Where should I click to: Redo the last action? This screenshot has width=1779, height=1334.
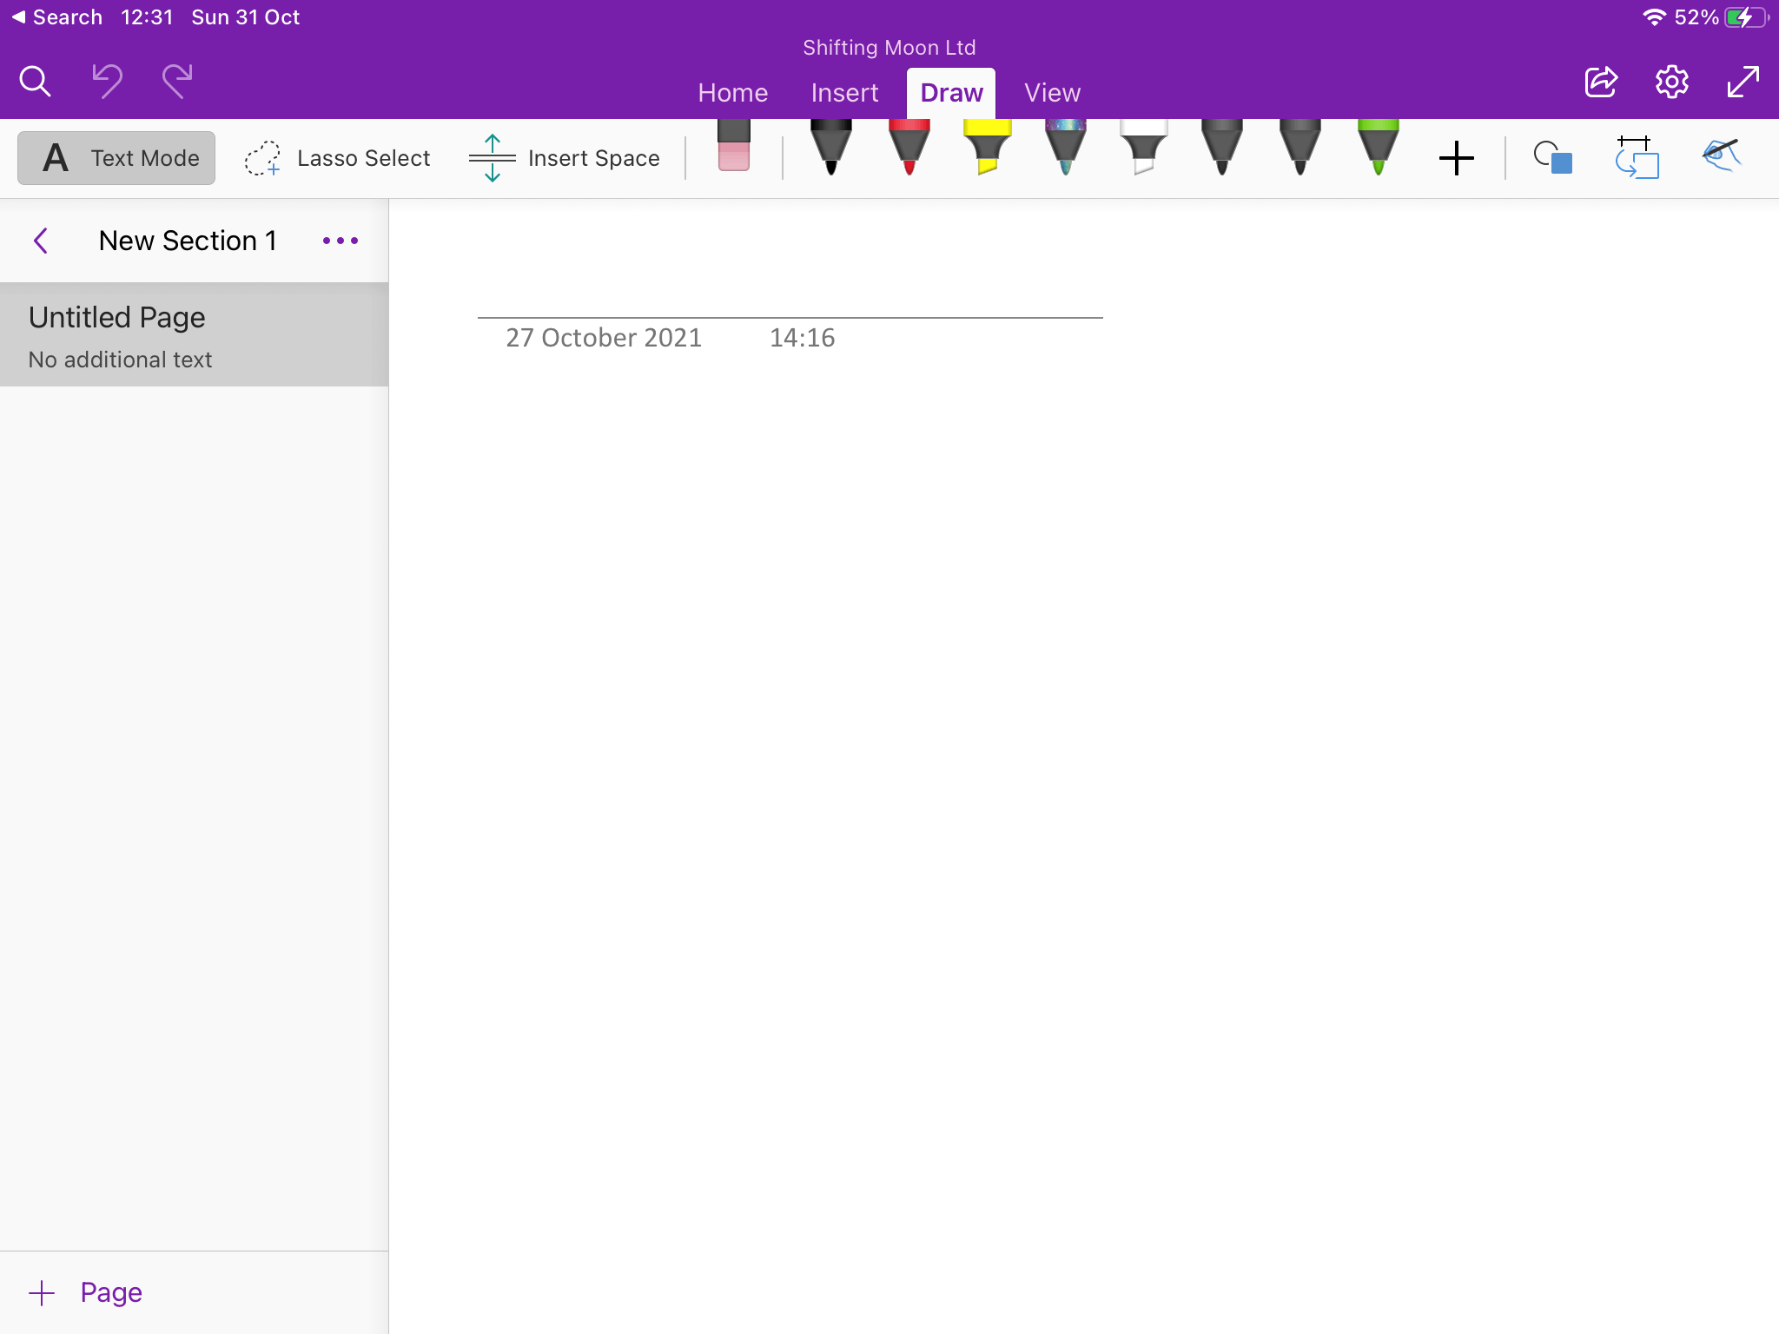point(177,82)
